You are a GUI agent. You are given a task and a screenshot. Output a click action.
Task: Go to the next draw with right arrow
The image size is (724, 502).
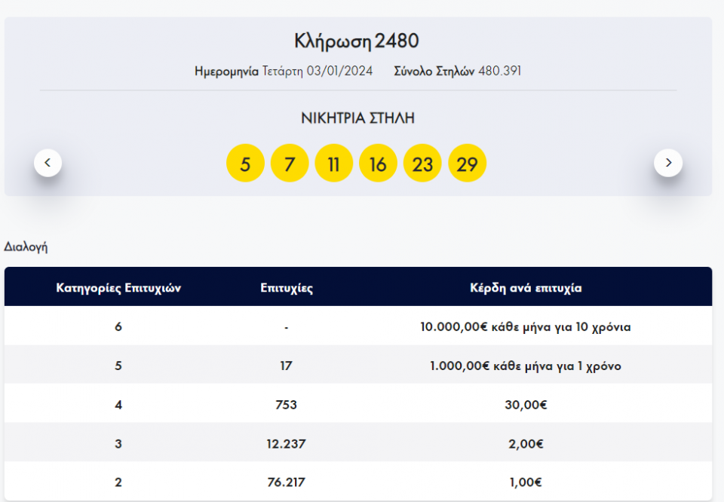(x=667, y=163)
